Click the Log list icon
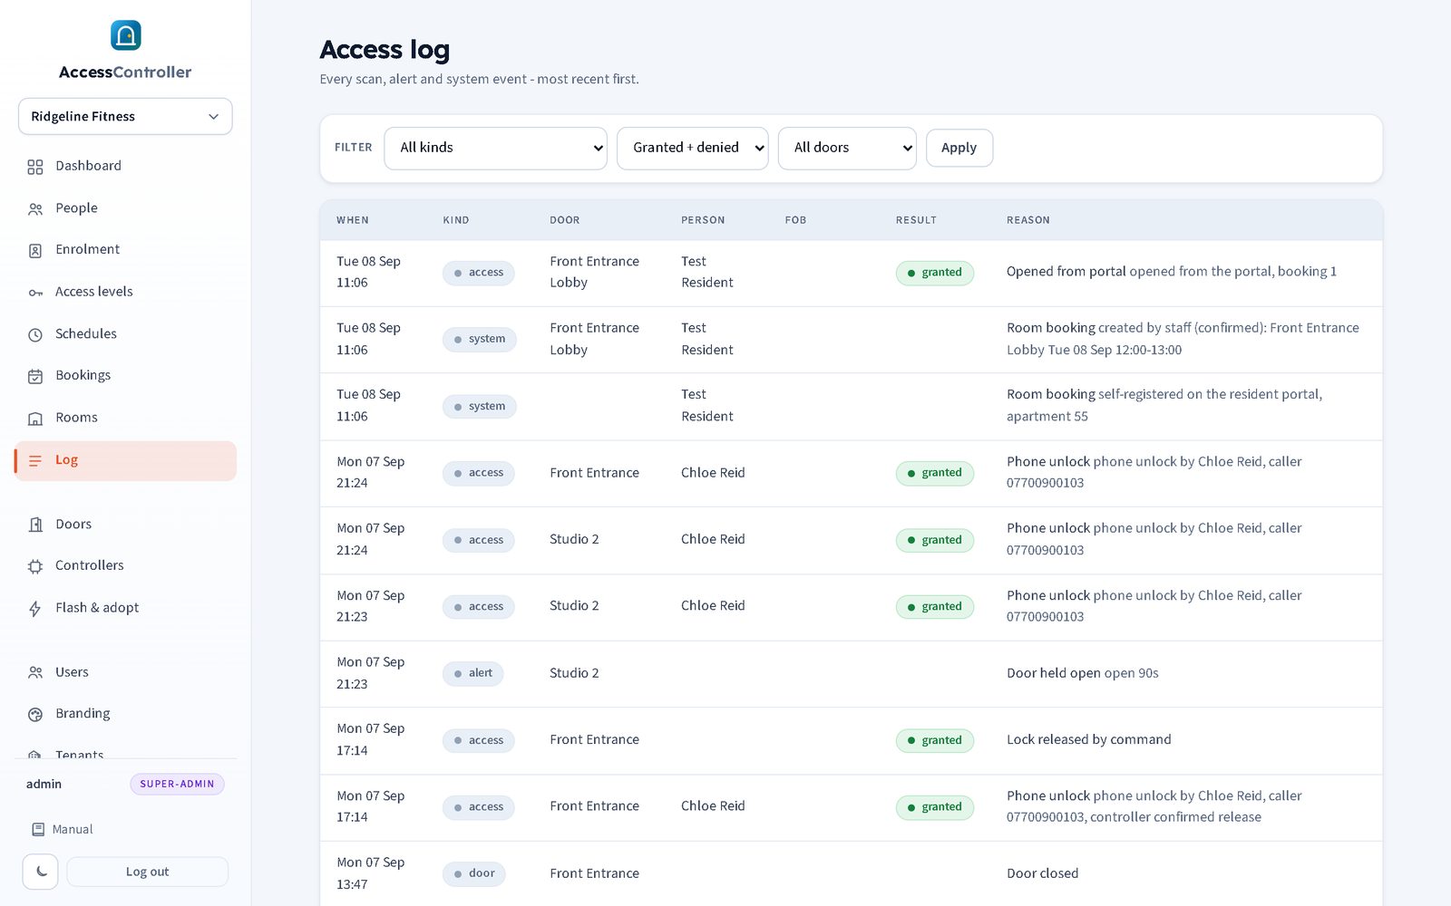Screen dimensions: 1451x906 pos(35,460)
